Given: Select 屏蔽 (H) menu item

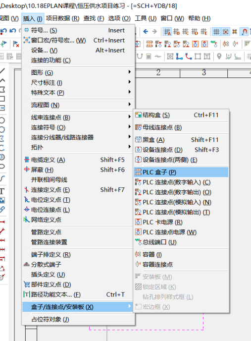Looking at the screenshot, I should (x=78, y=170).
